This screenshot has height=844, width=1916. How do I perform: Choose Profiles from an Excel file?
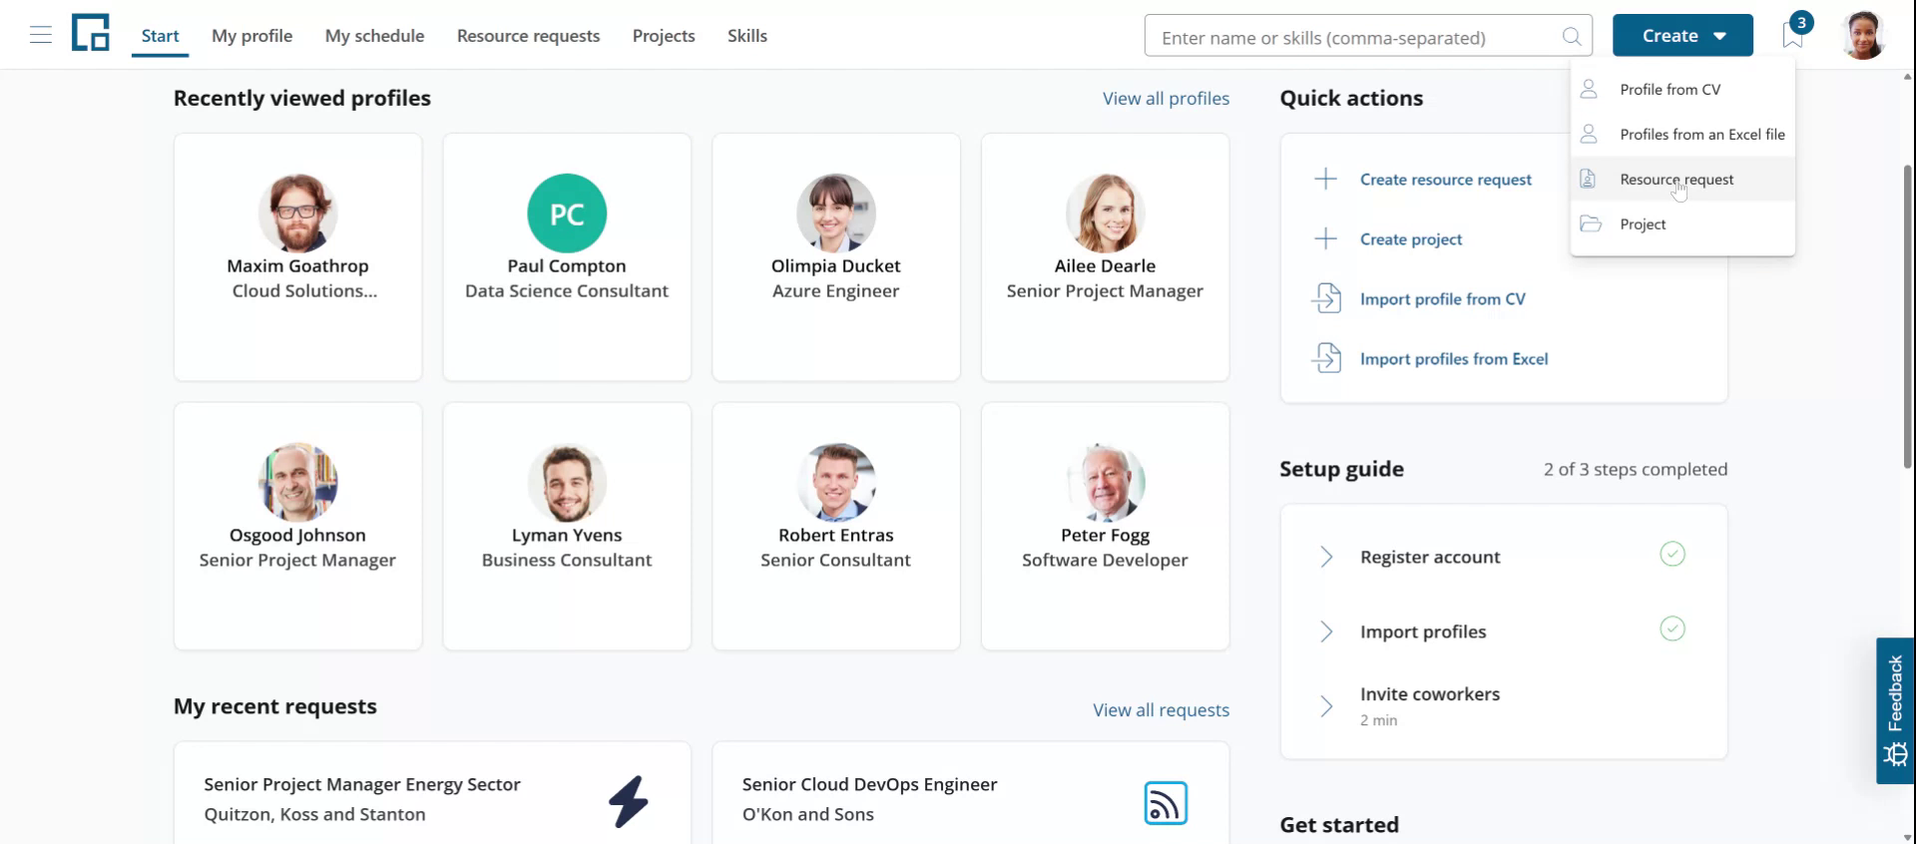tap(1682, 134)
